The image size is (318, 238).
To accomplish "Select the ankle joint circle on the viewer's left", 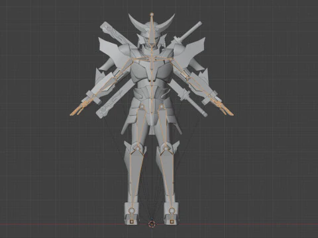I will tap(131, 210).
